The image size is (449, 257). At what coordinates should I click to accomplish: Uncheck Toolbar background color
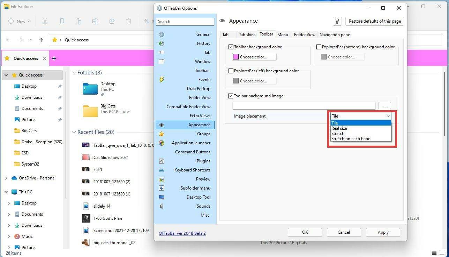[231, 47]
